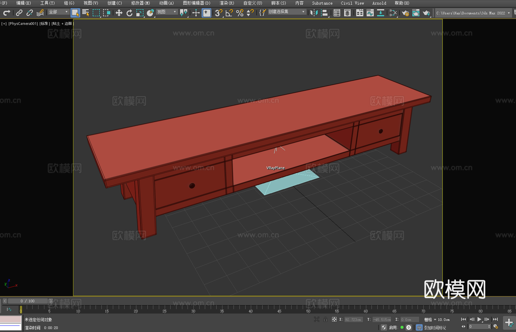
Task: Toggle the Layer Explorer icon
Action: pos(347,13)
